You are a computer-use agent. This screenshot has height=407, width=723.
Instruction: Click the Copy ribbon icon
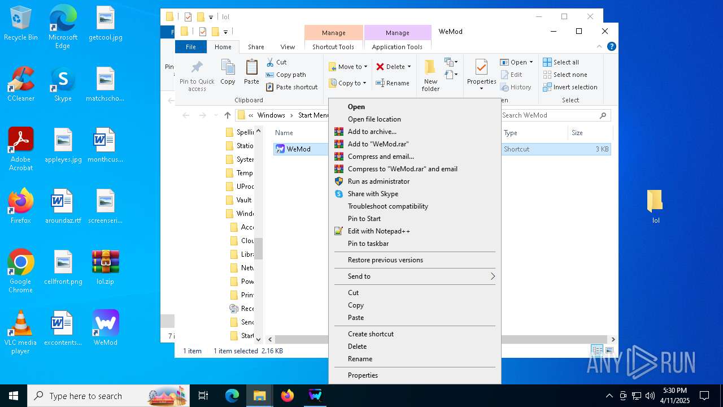pyautogui.click(x=228, y=72)
